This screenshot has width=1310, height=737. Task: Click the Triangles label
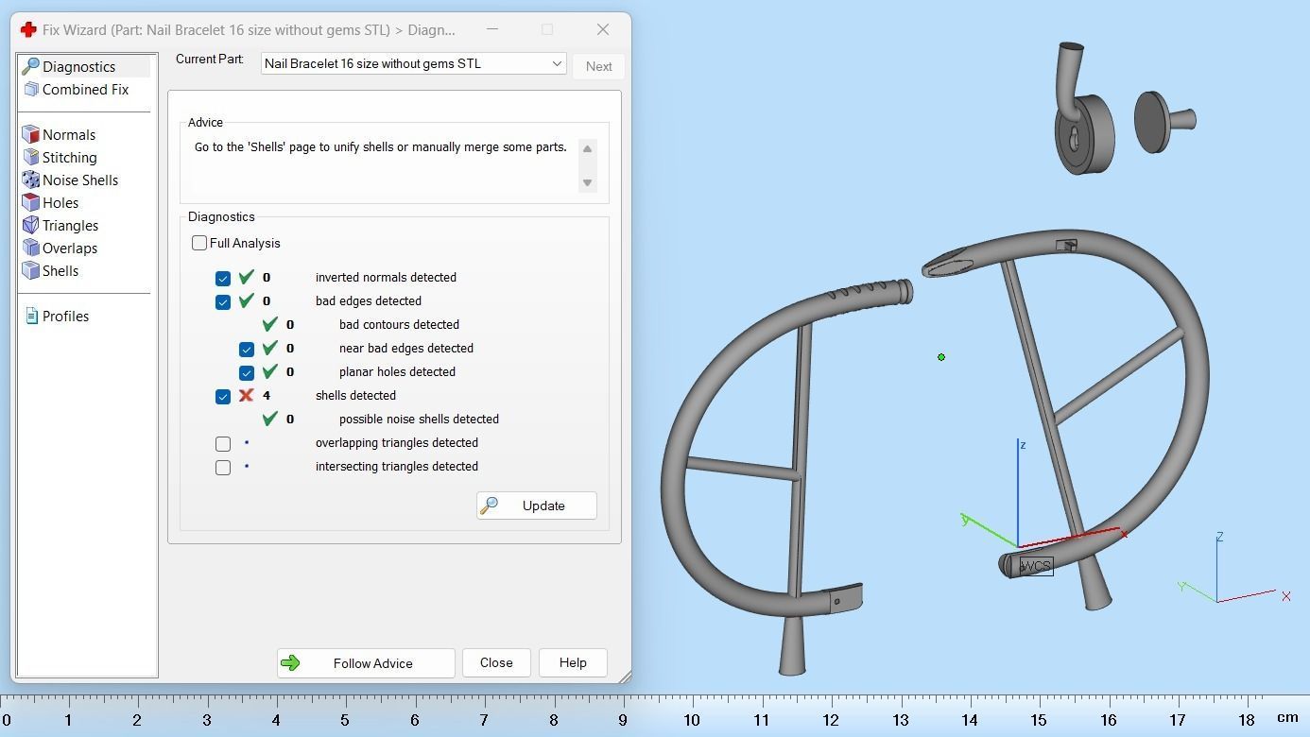click(70, 225)
